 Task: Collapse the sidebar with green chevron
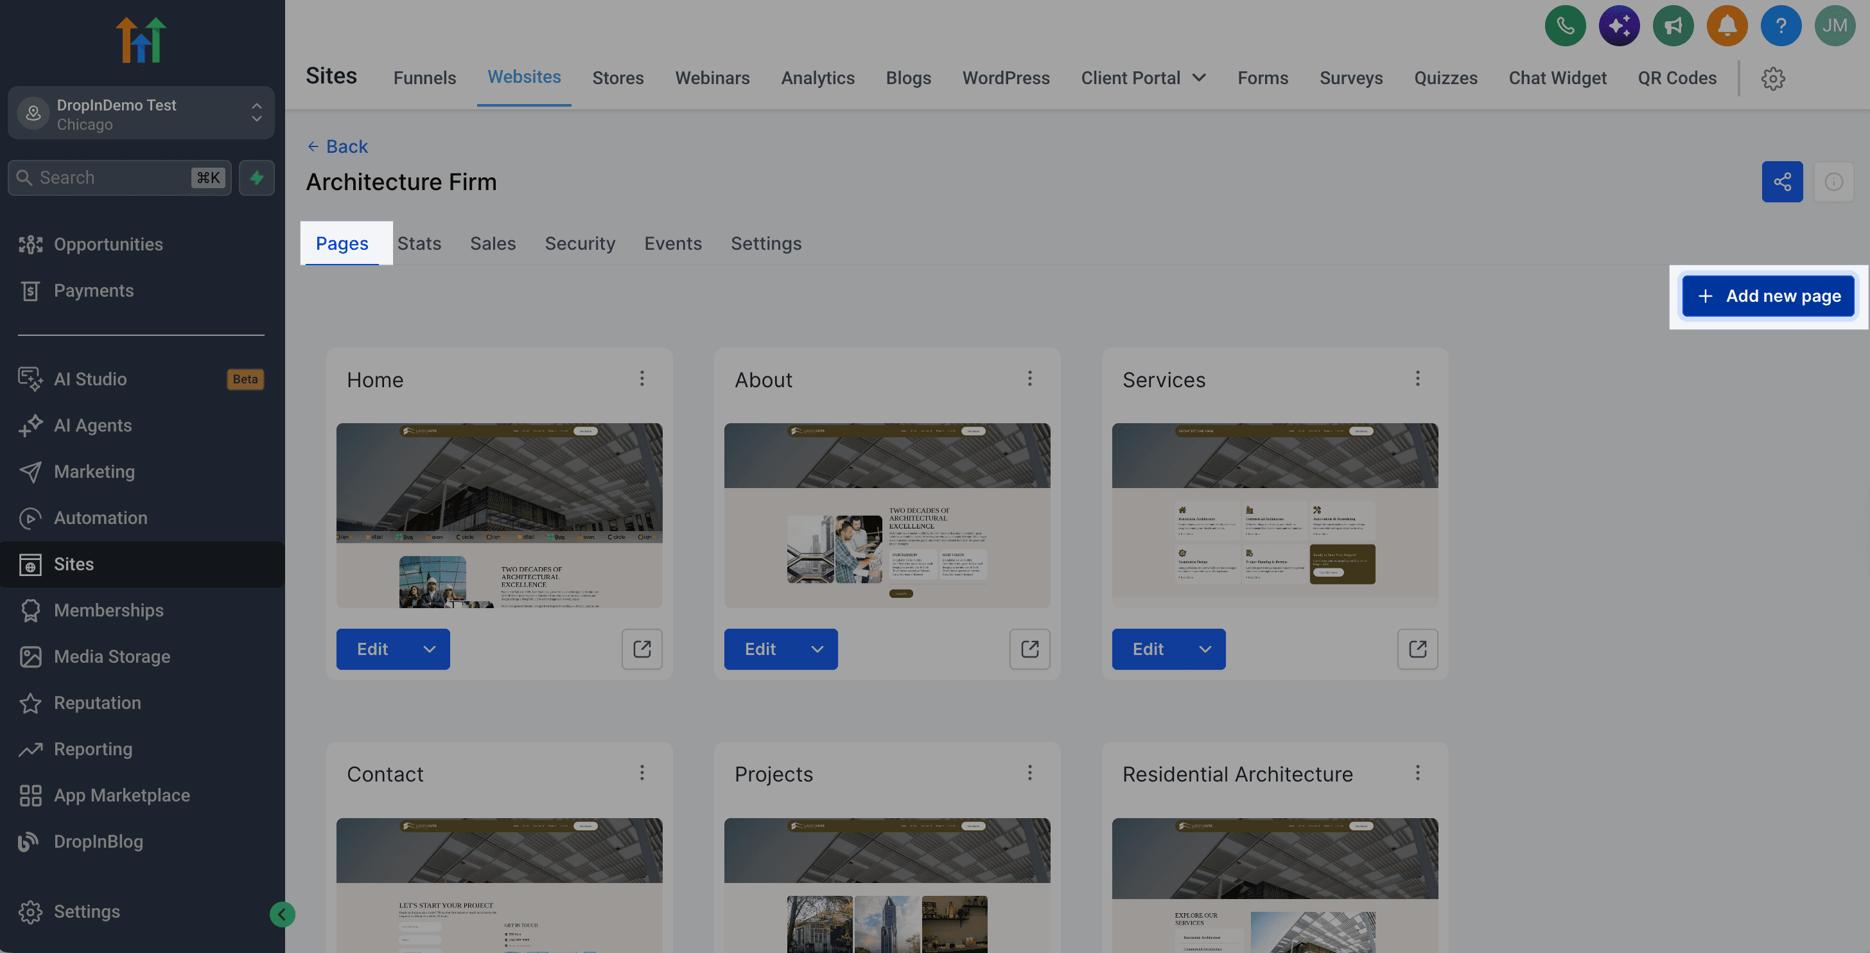[x=283, y=914]
